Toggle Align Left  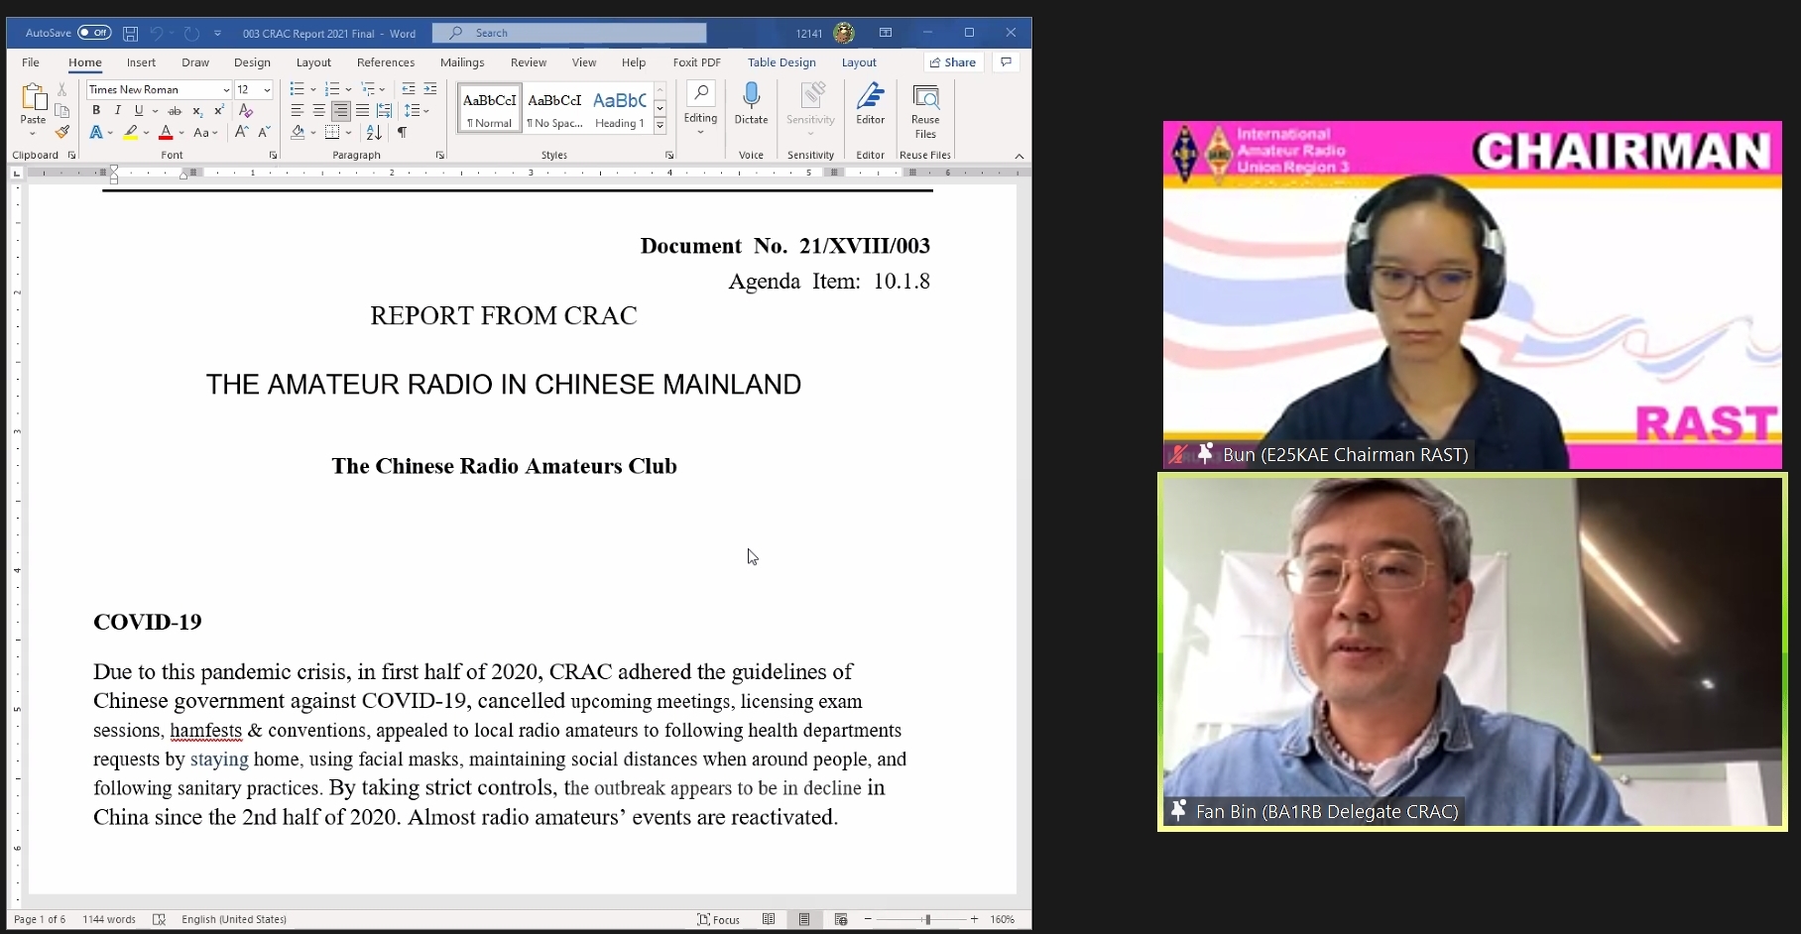click(298, 110)
